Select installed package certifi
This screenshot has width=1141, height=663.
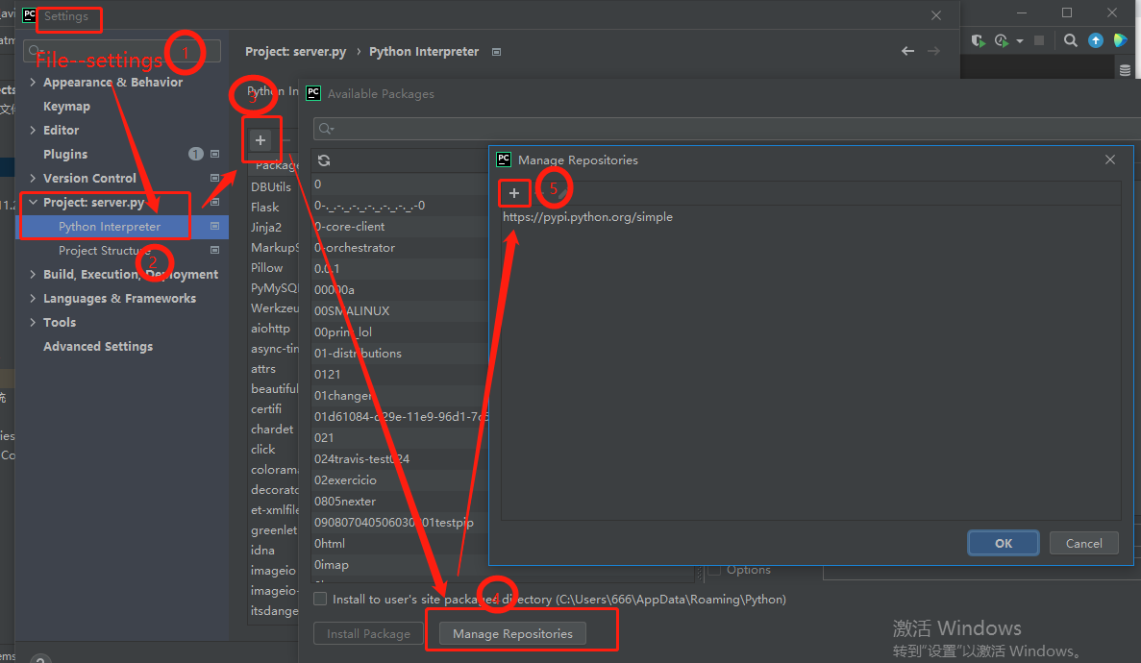coord(266,409)
